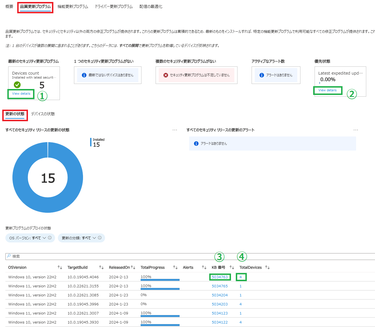This screenshot has height=332, width=375.
Task: Go to the ドライバー更新プログラム tab
Action: (114, 6)
